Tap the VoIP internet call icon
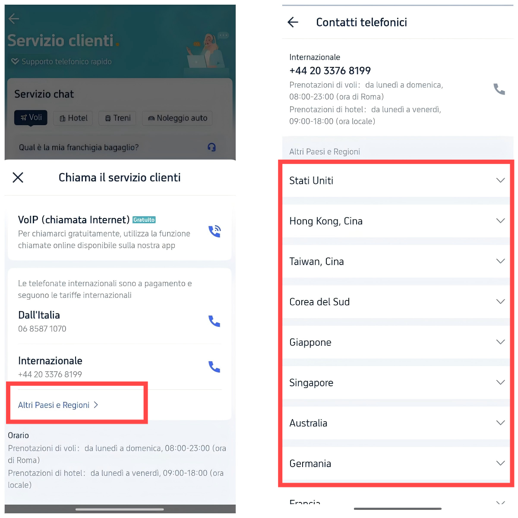 pyautogui.click(x=215, y=231)
